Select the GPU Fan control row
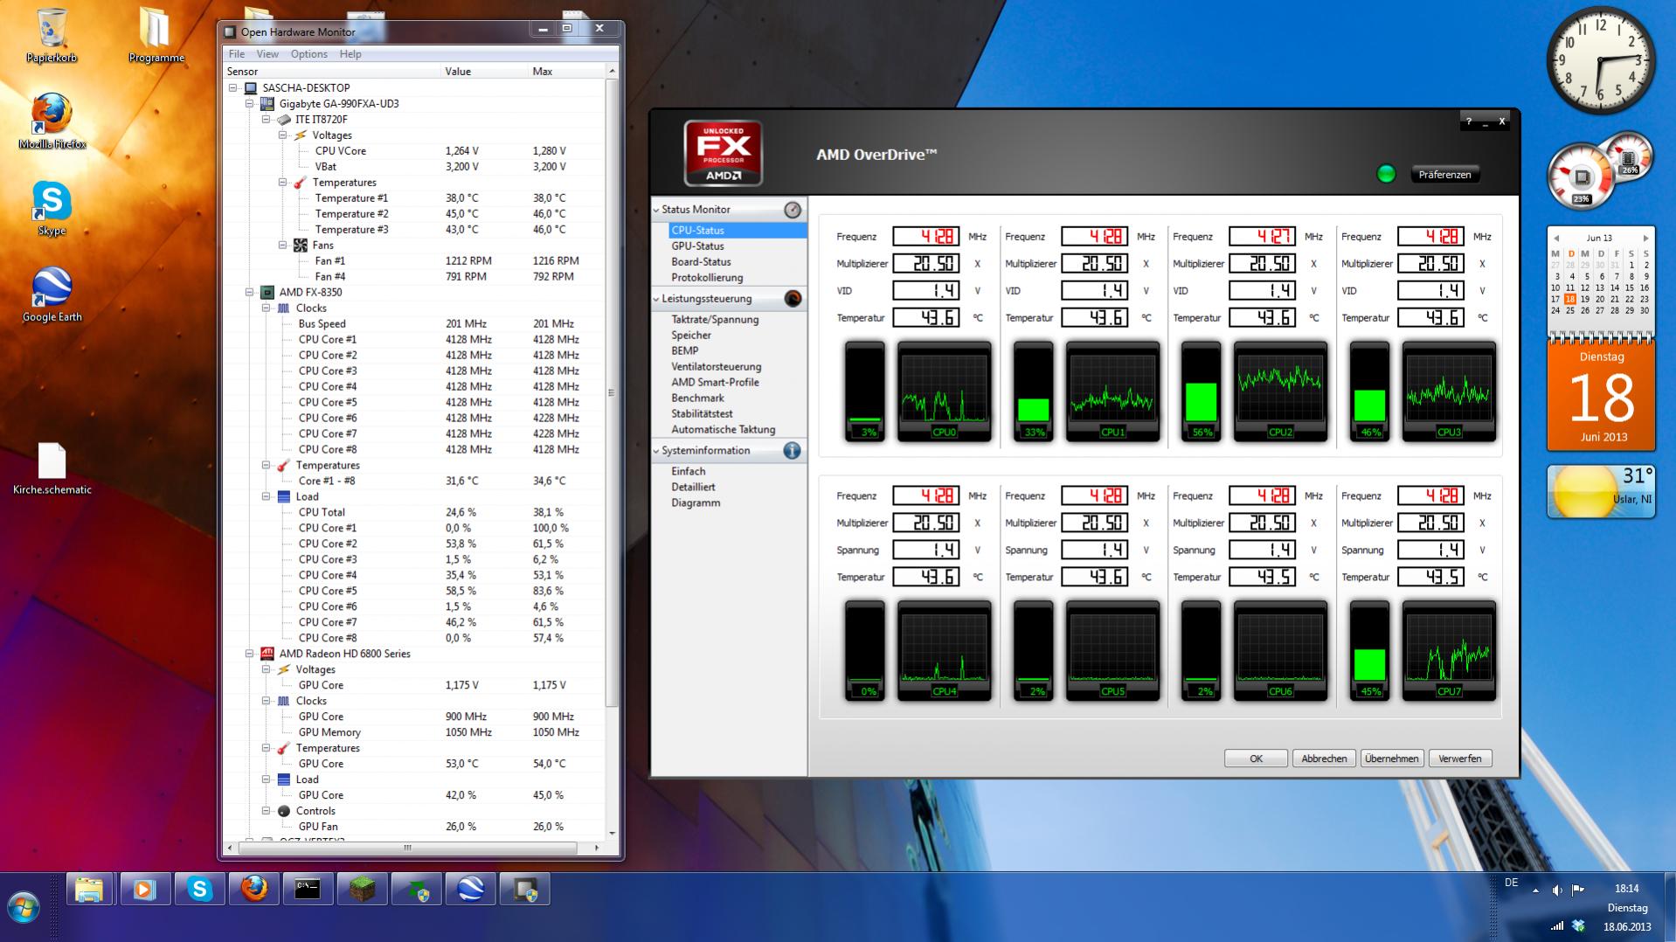The width and height of the screenshot is (1676, 942). click(x=414, y=827)
